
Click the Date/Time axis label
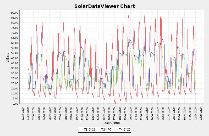pyautogui.click(x=112, y=123)
